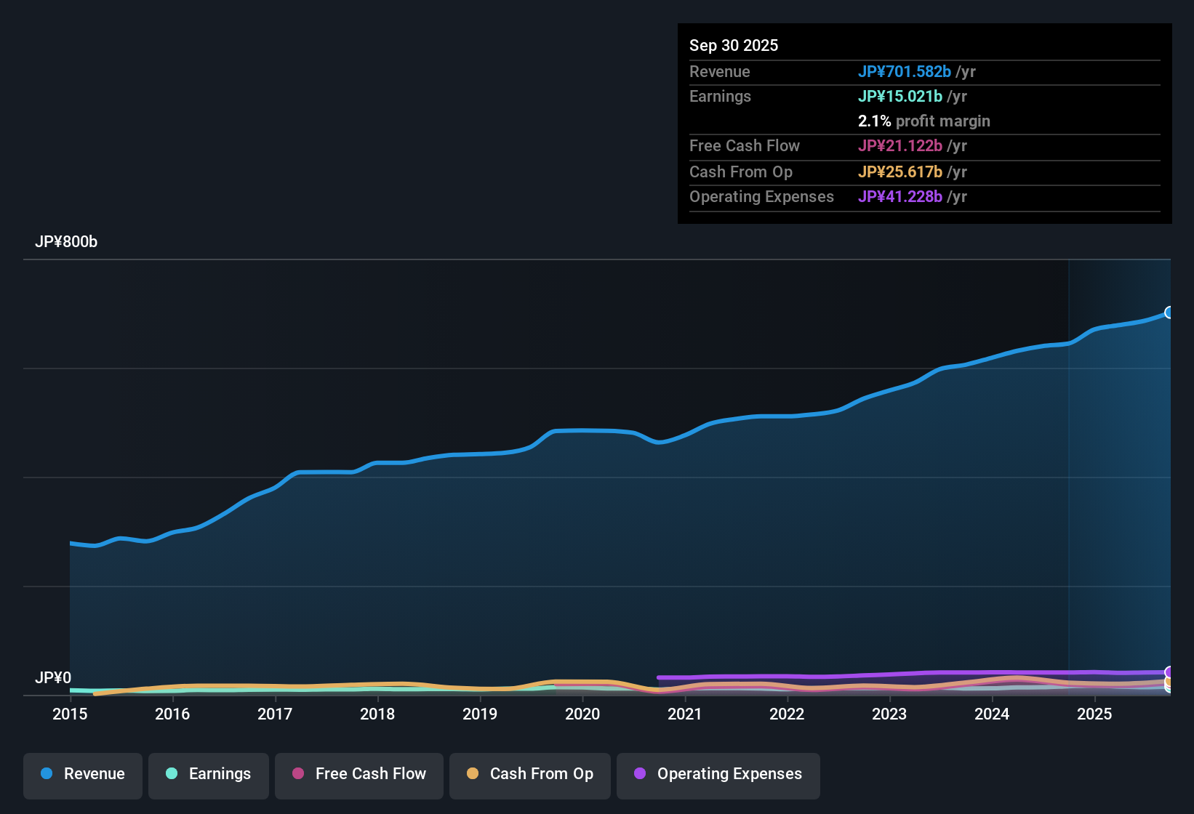This screenshot has width=1194, height=814.
Task: Click the 2.1% profit margin text
Action: click(924, 121)
